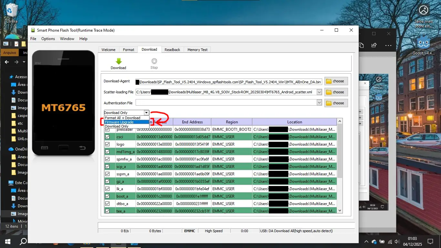Choose Format All + Download option
The image size is (441, 248).
pos(122,118)
